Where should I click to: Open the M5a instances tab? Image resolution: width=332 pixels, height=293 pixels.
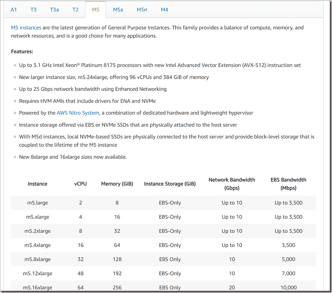(118, 9)
